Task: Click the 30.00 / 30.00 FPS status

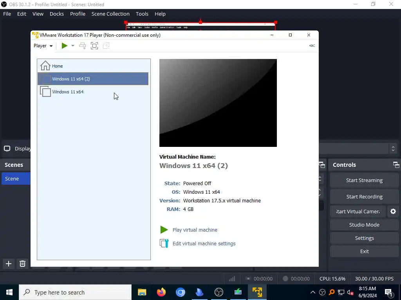Action: tap(374, 279)
